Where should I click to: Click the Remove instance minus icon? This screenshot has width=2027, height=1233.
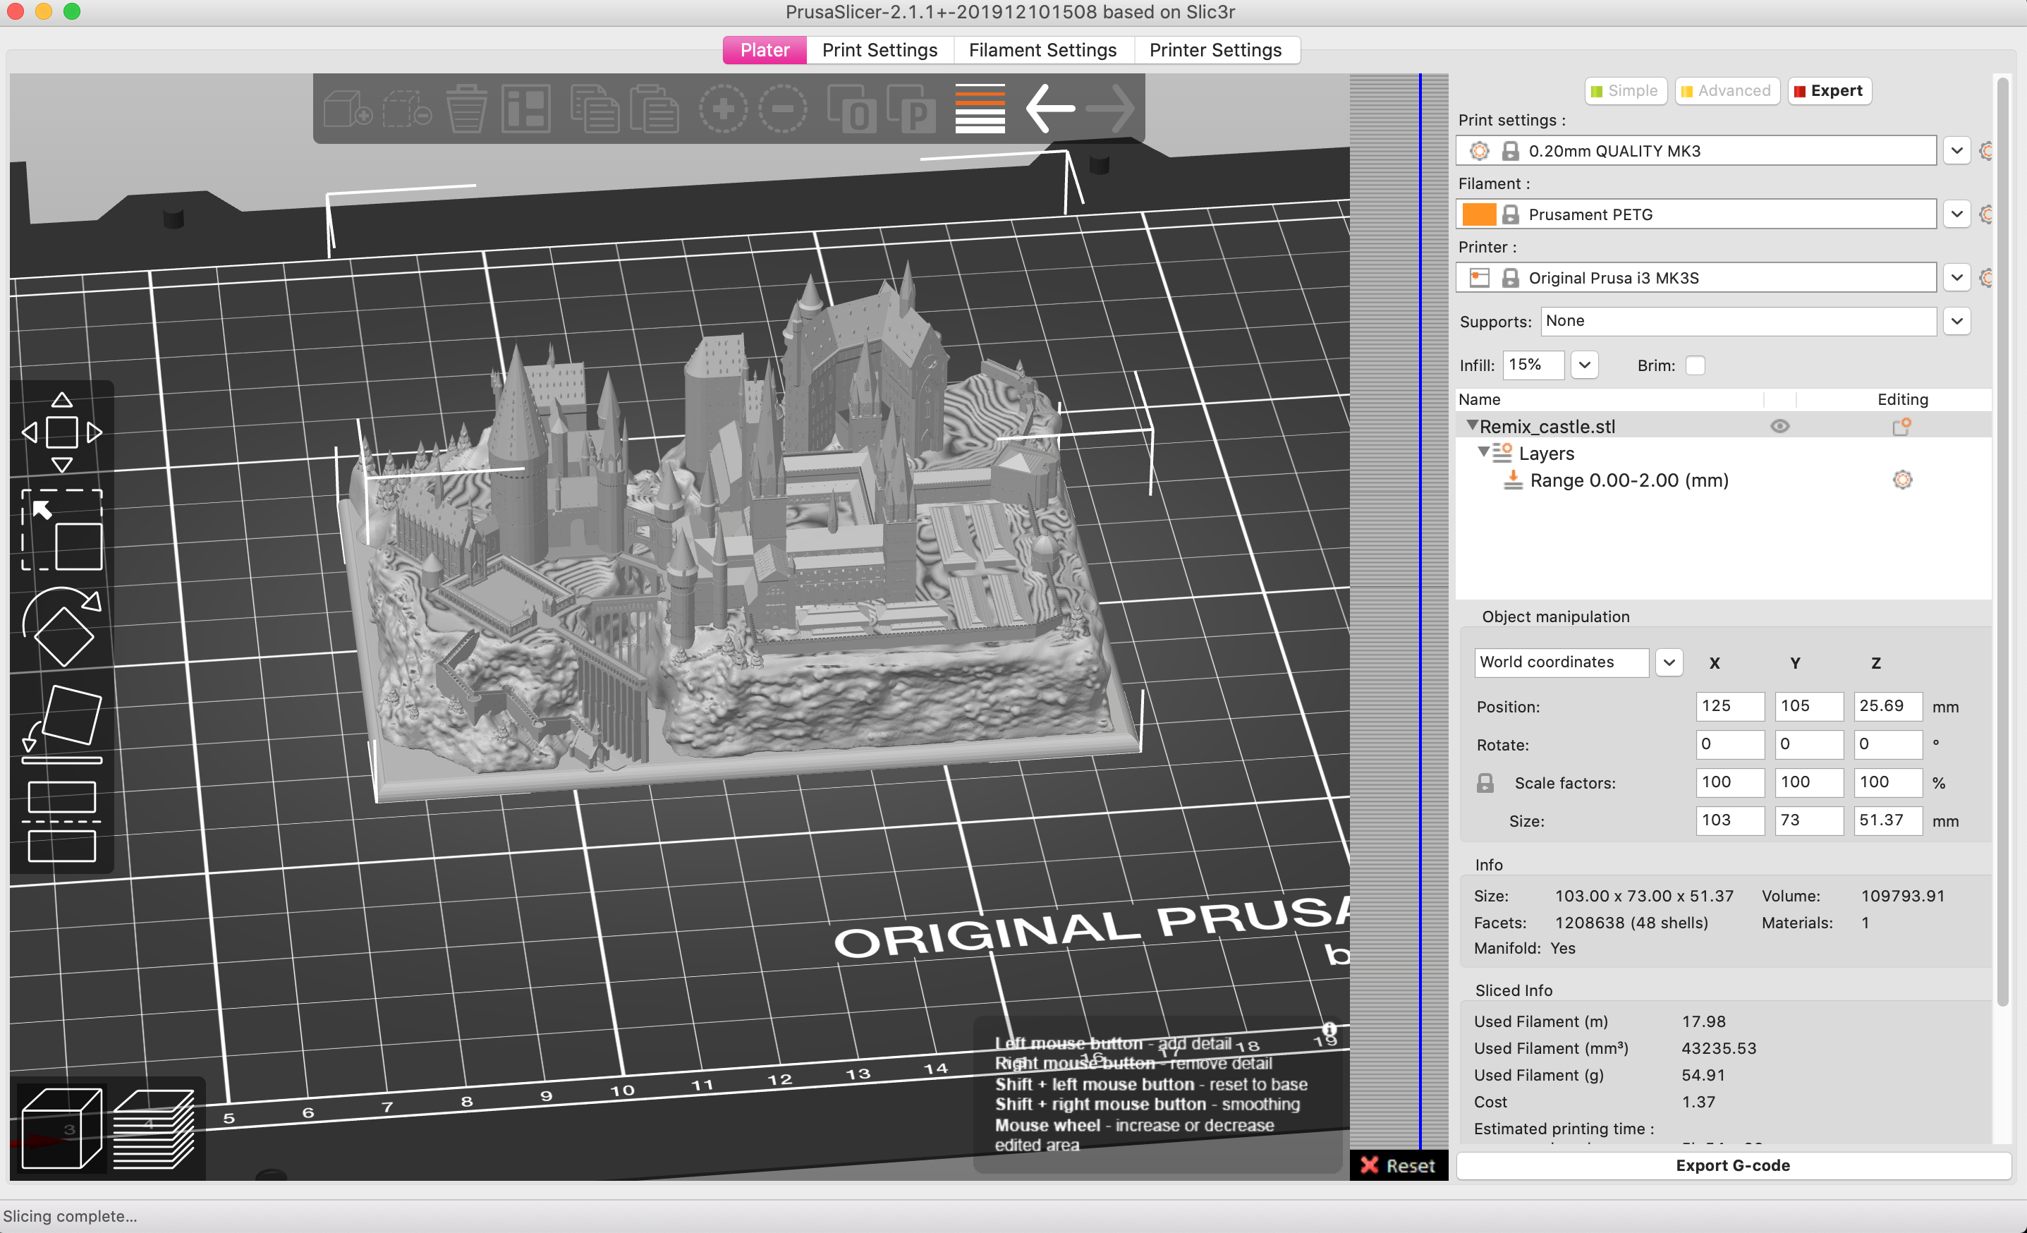[782, 109]
